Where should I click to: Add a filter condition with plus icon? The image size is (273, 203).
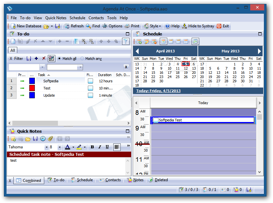36,59
